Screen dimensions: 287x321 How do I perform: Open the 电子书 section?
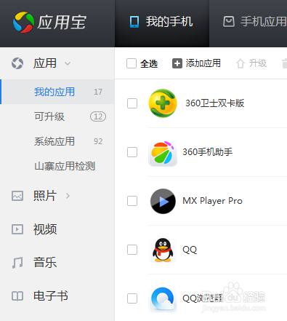click(x=51, y=296)
